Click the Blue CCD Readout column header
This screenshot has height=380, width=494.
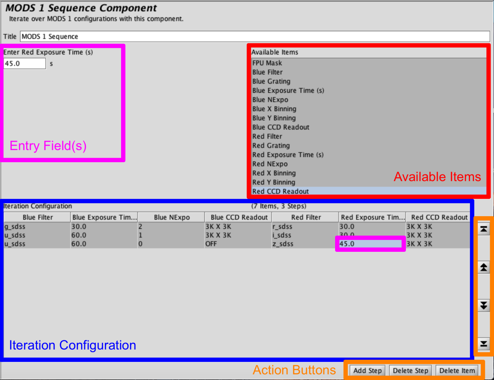(x=239, y=217)
